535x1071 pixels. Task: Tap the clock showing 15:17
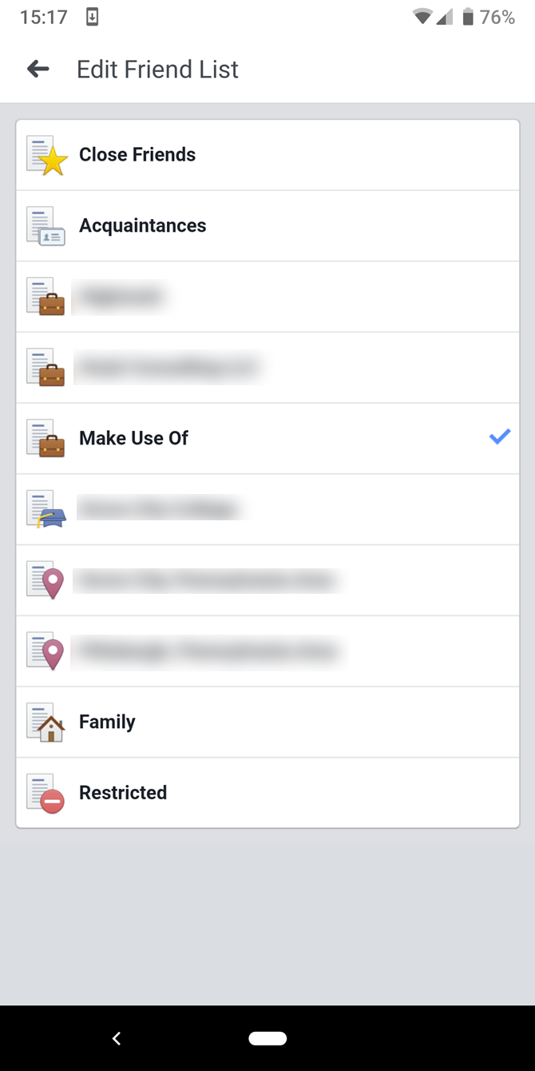click(43, 17)
